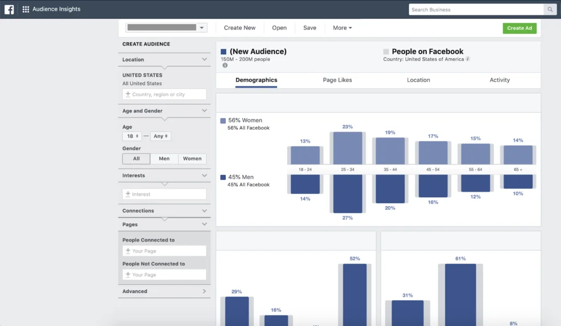Click plus icon in Interest field

pos(128,194)
